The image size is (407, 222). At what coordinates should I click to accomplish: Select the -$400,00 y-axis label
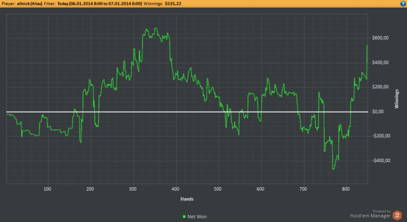[381, 160]
